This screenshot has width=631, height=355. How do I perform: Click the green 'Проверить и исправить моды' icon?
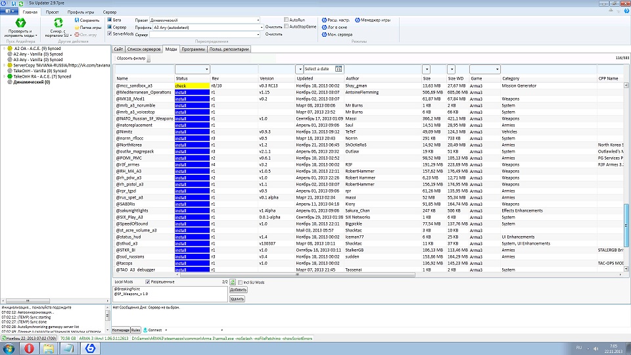point(21,24)
